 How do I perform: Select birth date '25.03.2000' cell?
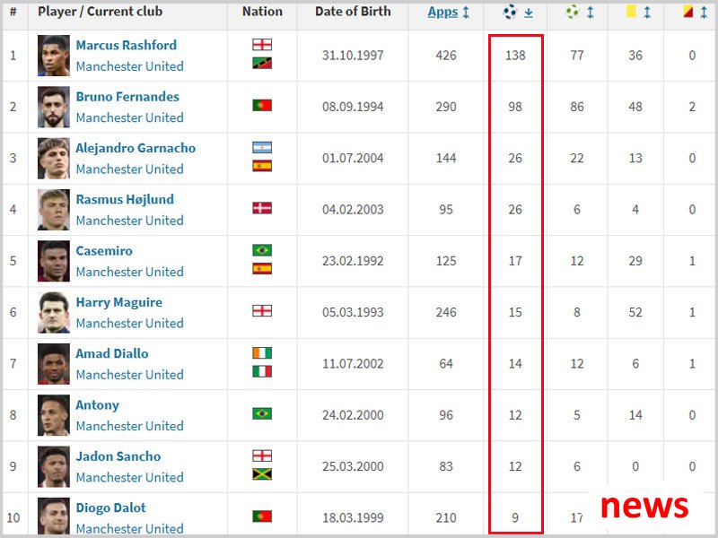353,466
